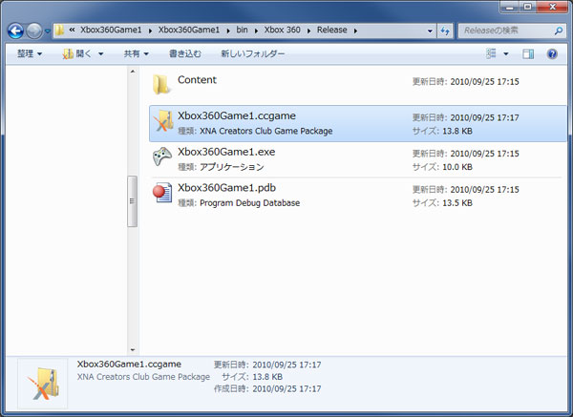This screenshot has height=417, width=573.
Task: Click Release breadcrumb in address bar
Action: click(x=331, y=30)
